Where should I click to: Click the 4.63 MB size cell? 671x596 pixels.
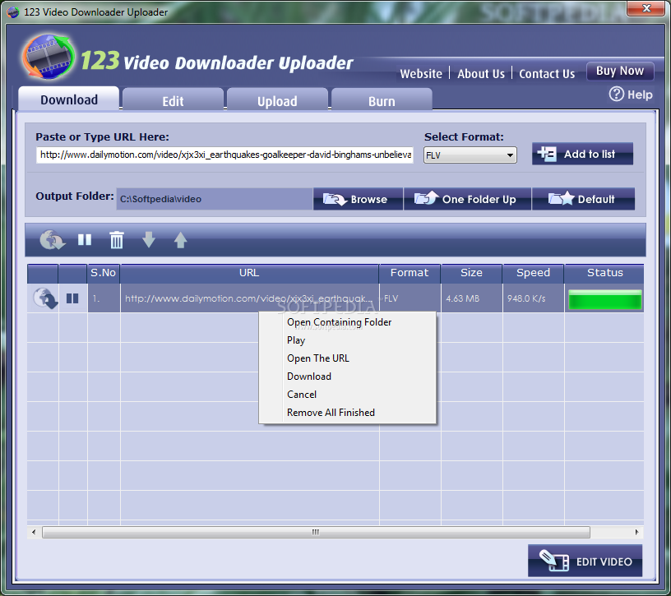click(x=471, y=298)
